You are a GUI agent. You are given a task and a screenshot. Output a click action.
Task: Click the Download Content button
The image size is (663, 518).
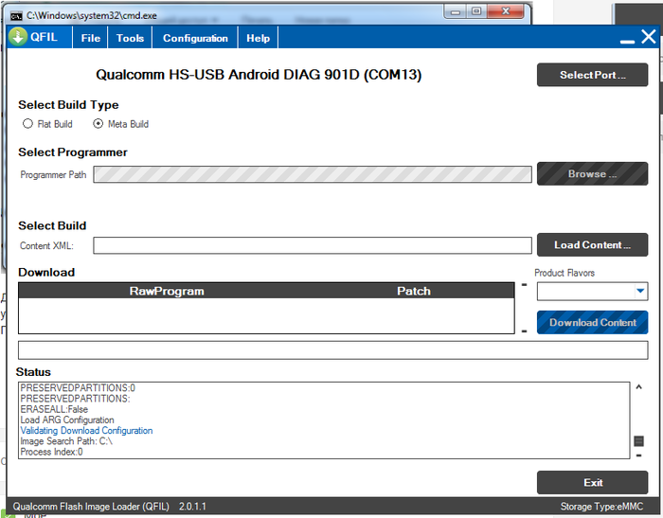pos(592,323)
